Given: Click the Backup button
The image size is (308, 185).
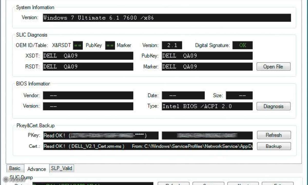Looking at the screenshot, I should point(274,146).
